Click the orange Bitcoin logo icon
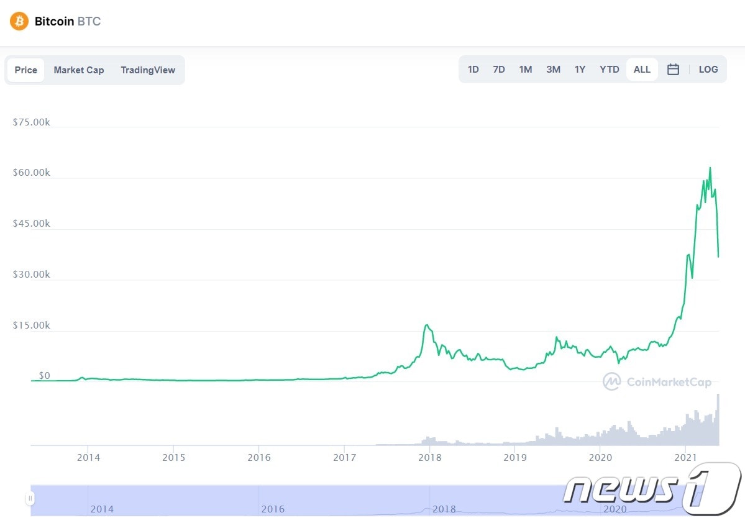This screenshot has height=523, width=745. tap(19, 22)
